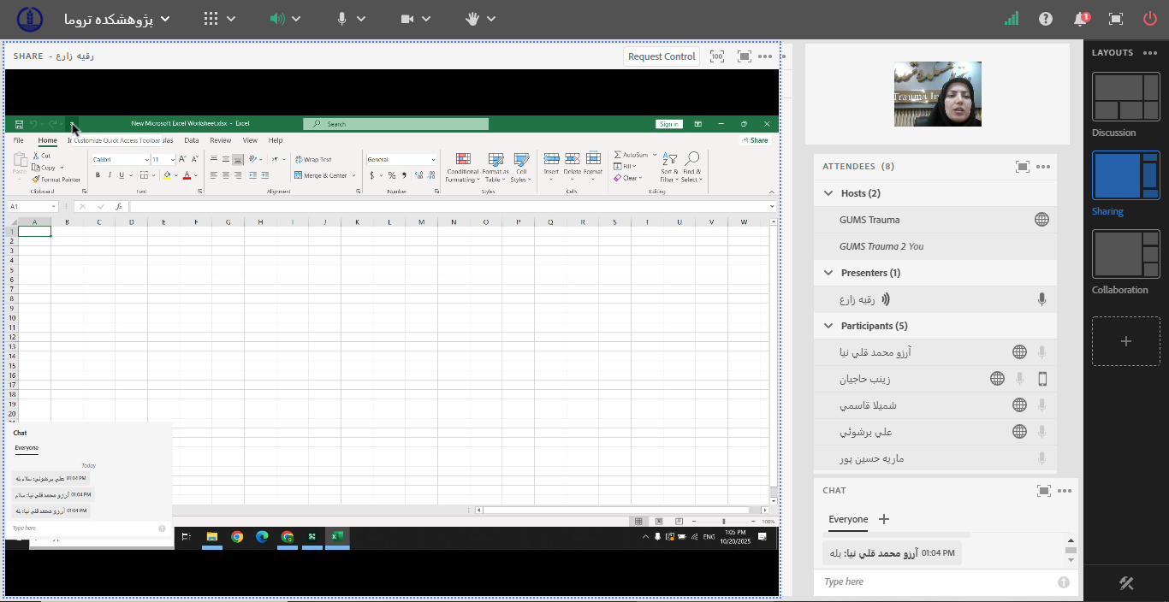Viewport: 1169px width, 602px height.
Task: Open the apps grid menu in top bar
Action: point(211,19)
